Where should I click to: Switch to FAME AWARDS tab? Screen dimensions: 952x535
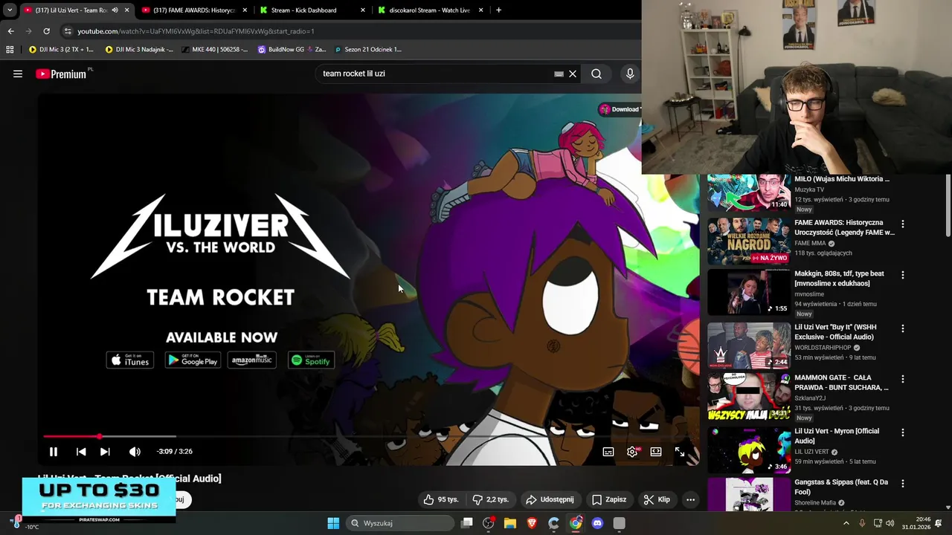(193, 10)
